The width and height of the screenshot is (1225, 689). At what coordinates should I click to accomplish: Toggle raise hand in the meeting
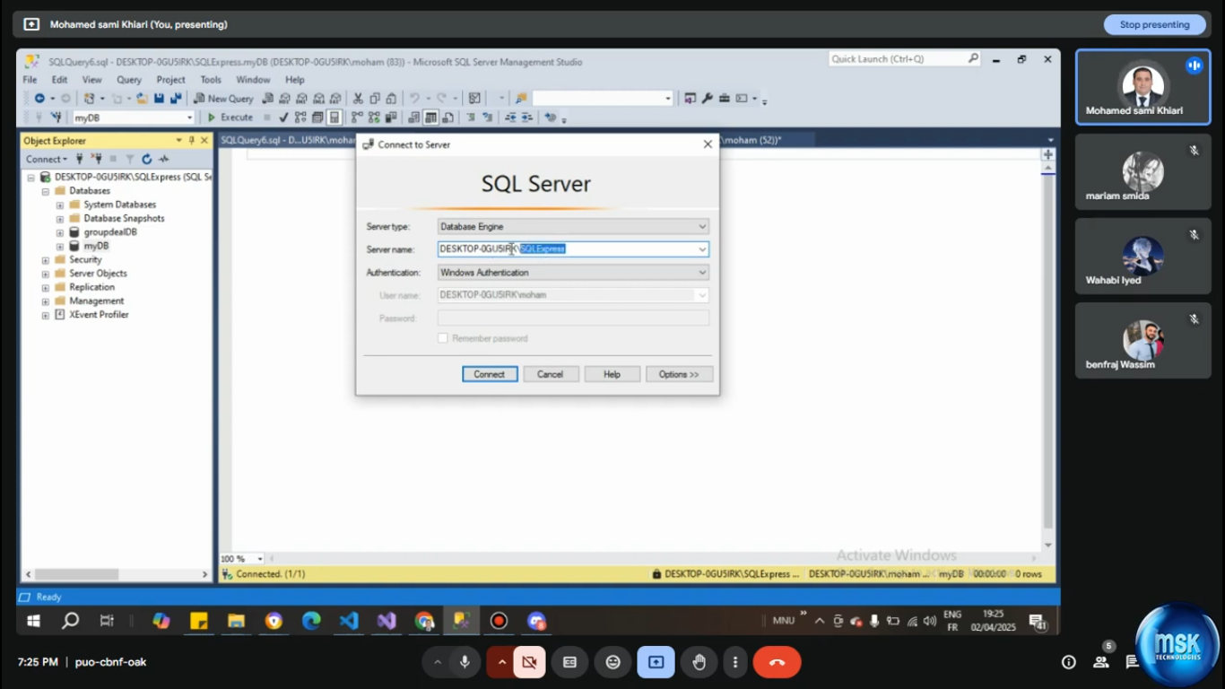(699, 662)
